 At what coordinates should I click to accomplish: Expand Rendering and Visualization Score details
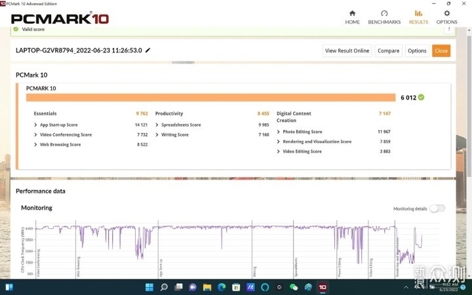pos(278,142)
